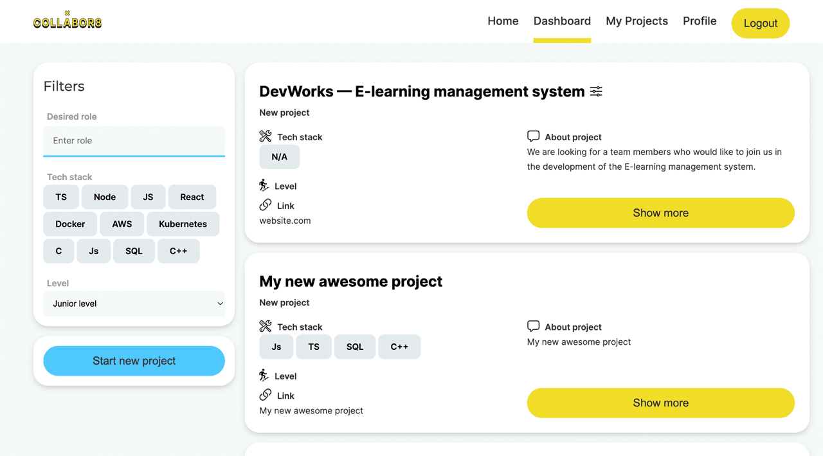Click the Js chip in awesome project card
Viewport: 823px width, 456px height.
pyautogui.click(x=276, y=347)
